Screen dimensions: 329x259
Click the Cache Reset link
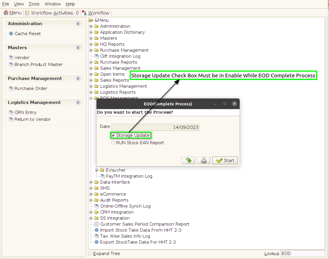coord(28,34)
